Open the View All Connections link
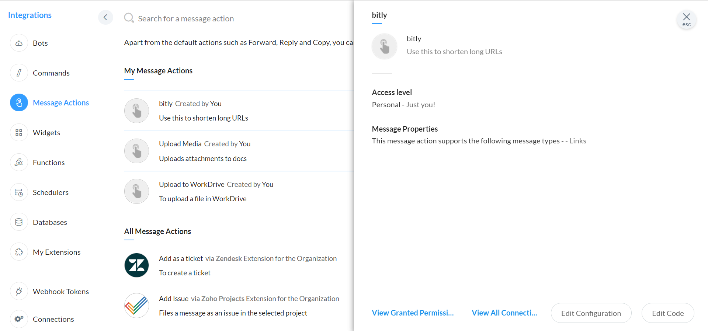This screenshot has width=708, height=331. click(x=504, y=313)
